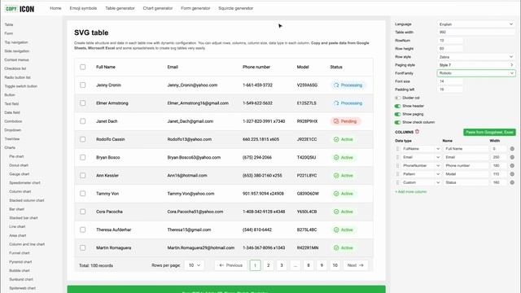521x293 pixels.
Task: Click Tammy Von's Active status badge
Action: pyautogui.click(x=344, y=194)
